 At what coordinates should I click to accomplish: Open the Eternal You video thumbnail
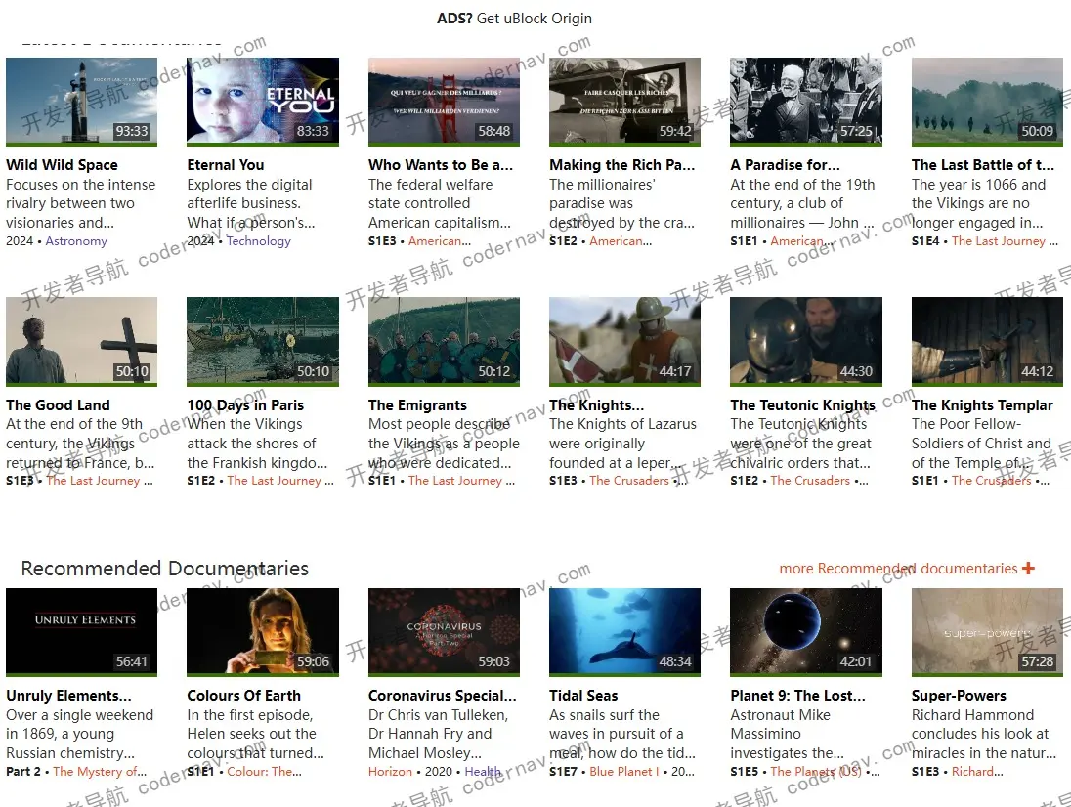pyautogui.click(x=263, y=101)
